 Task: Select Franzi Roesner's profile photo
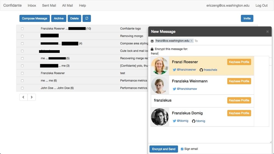pyautogui.click(x=160, y=66)
